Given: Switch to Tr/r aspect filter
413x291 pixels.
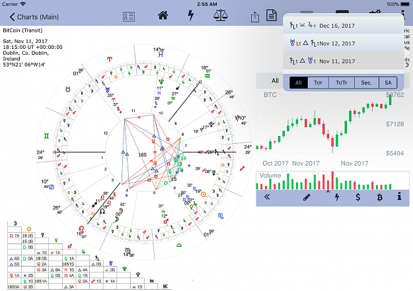Looking at the screenshot, I should click(x=319, y=82).
